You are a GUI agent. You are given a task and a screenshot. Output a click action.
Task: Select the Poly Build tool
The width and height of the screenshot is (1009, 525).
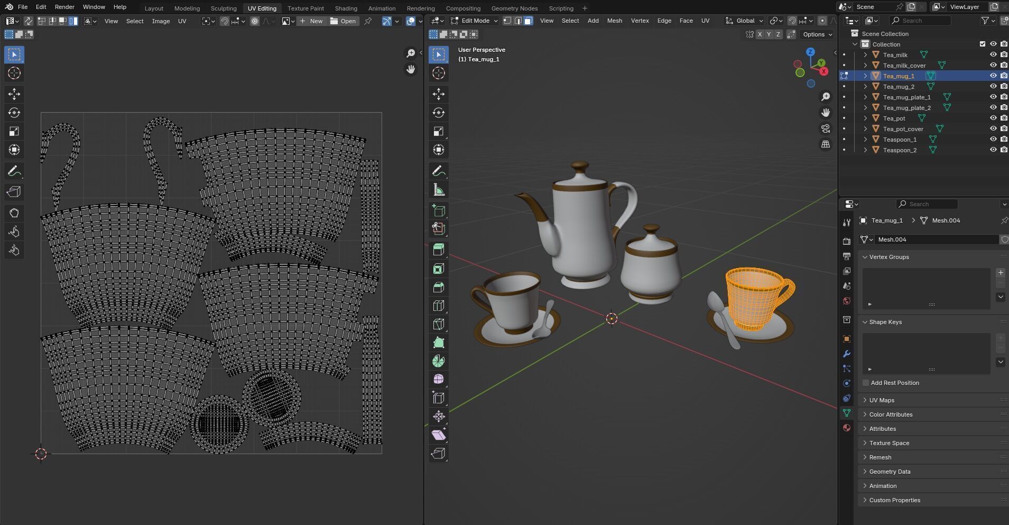439,343
